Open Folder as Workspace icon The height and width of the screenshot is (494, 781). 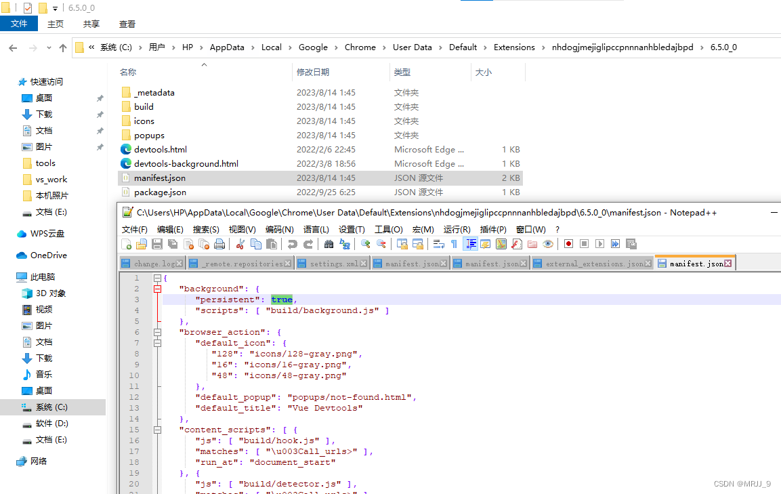pos(532,244)
